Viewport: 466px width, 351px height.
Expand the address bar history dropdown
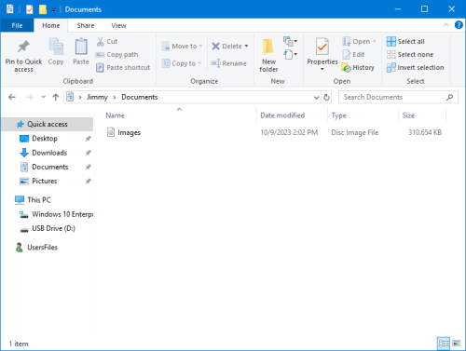coord(316,98)
